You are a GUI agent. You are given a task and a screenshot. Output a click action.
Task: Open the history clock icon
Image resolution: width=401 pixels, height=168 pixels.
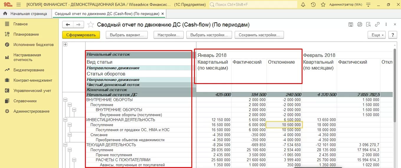coord(313,5)
